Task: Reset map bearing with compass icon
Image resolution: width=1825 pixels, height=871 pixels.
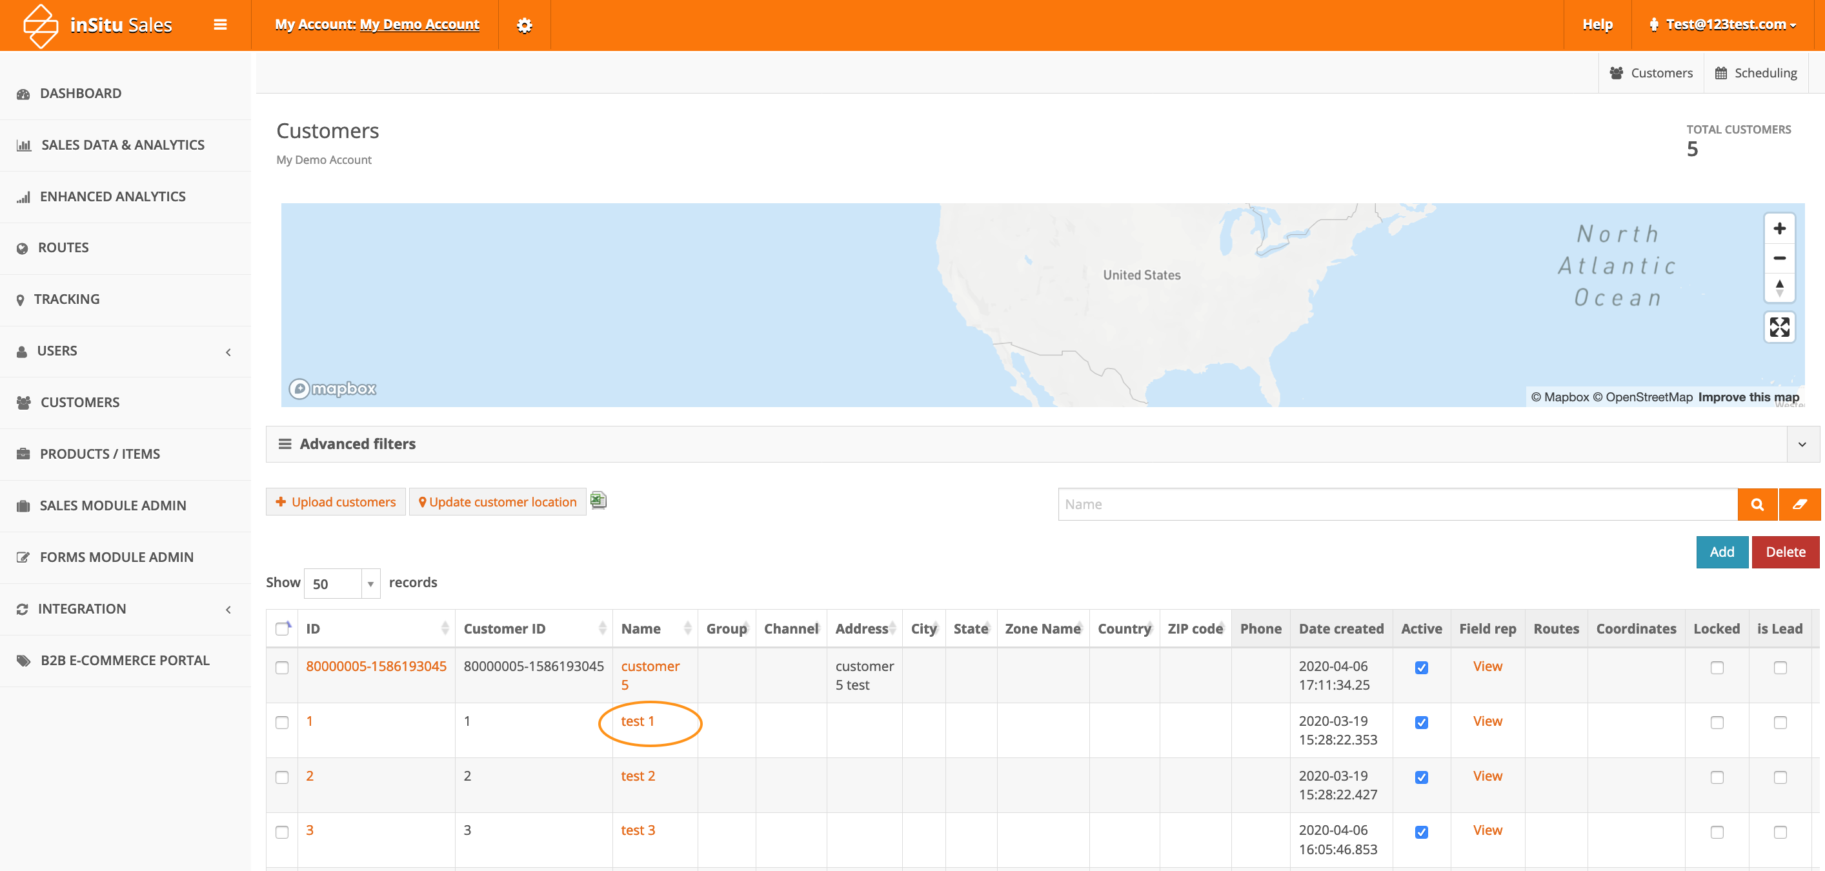Action: (x=1779, y=288)
